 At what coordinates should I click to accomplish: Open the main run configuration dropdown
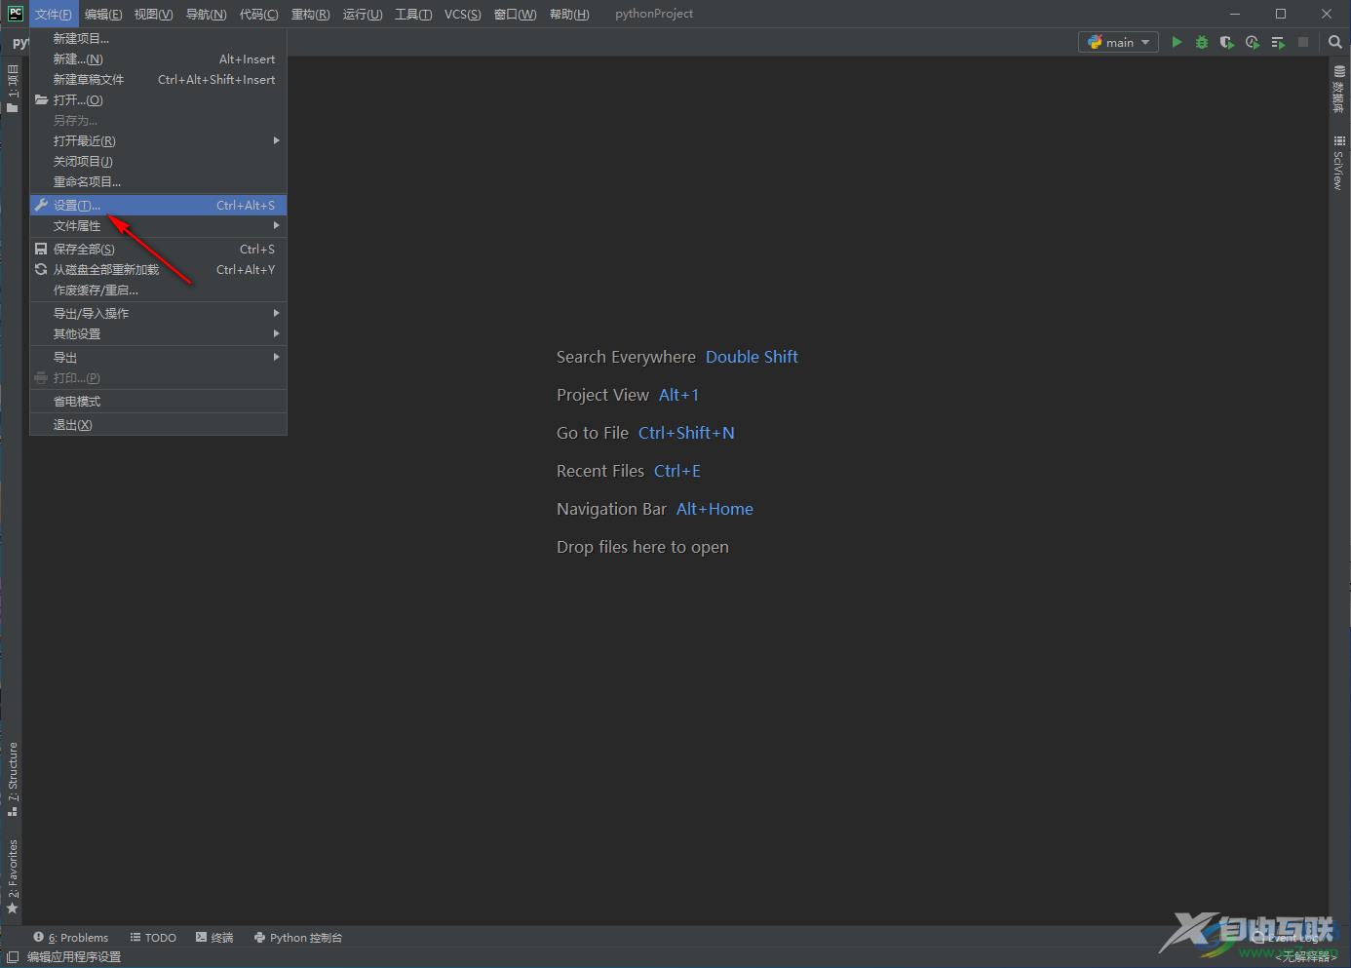1118,42
